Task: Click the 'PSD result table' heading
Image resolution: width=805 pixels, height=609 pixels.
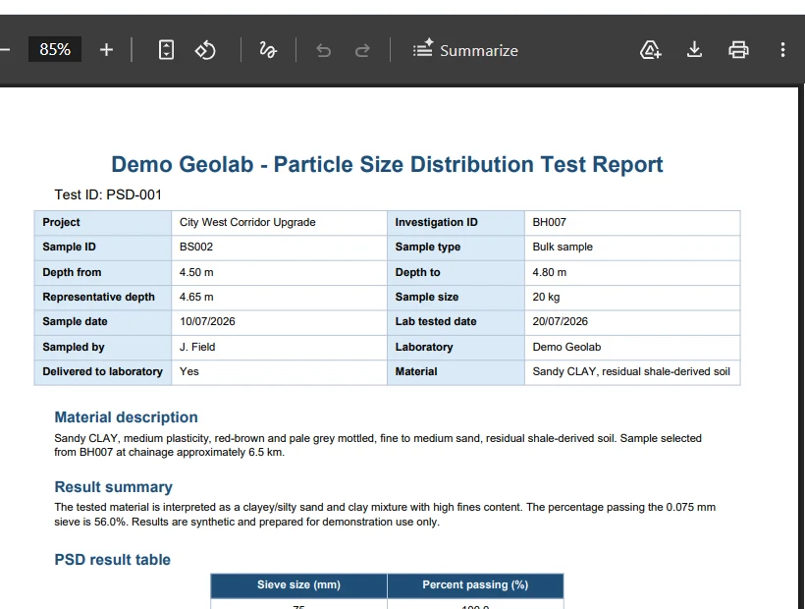Action: coord(113,560)
